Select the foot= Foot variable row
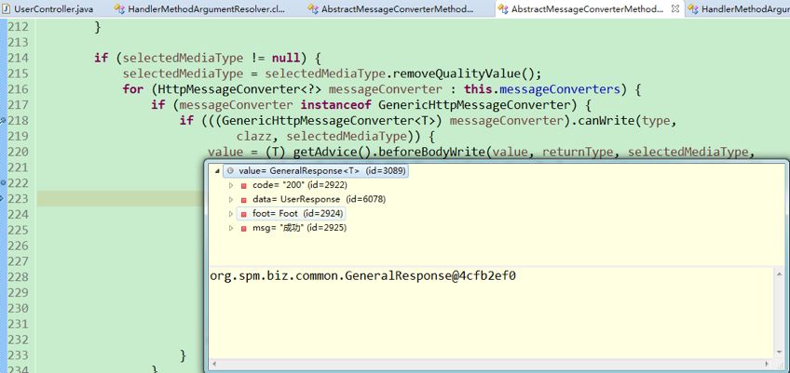Screen dimensions: 790x373 coord(292,213)
